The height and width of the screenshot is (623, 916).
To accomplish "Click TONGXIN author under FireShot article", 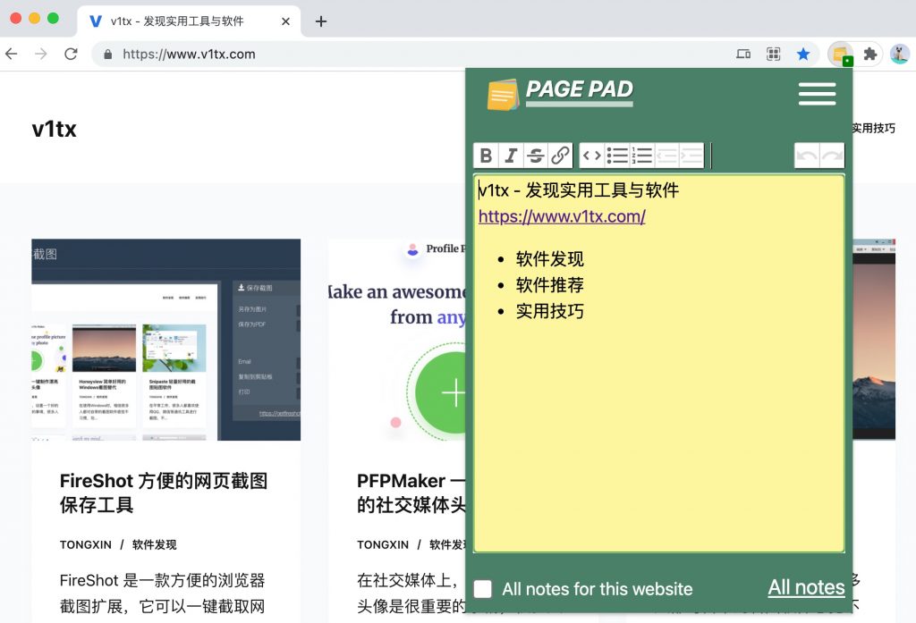I will coord(85,544).
